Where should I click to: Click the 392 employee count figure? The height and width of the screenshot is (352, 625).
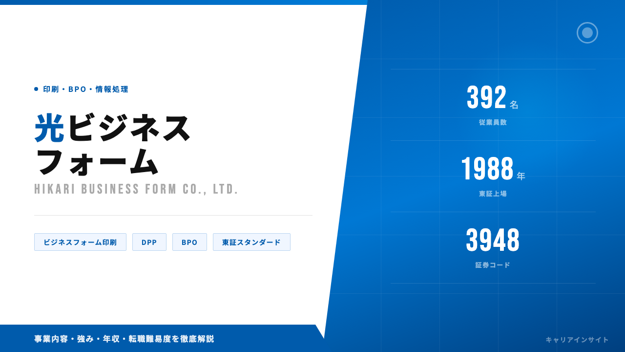(x=487, y=97)
